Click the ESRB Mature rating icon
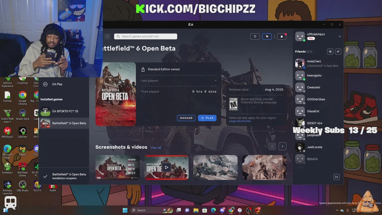The width and height of the screenshot is (382, 215). [x=233, y=104]
